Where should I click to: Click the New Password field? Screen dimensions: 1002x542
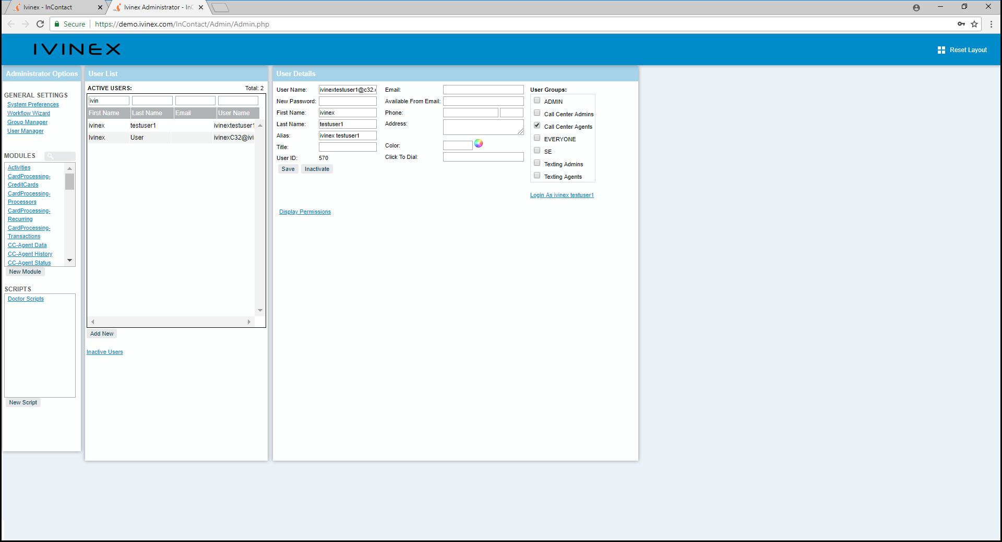(348, 101)
